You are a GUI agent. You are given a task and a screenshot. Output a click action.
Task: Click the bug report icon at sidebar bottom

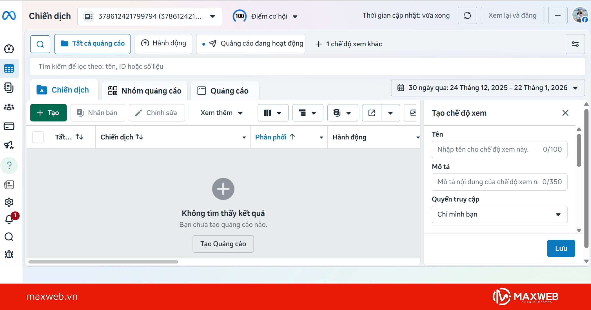(x=10, y=254)
